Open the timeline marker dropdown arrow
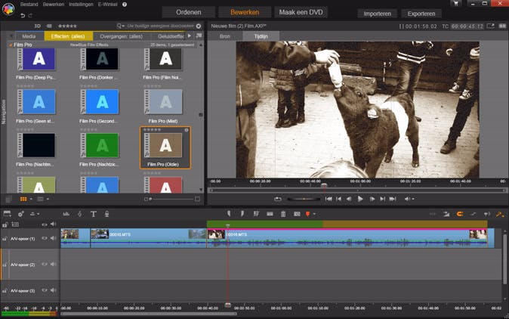509x319 pixels. (x=313, y=215)
